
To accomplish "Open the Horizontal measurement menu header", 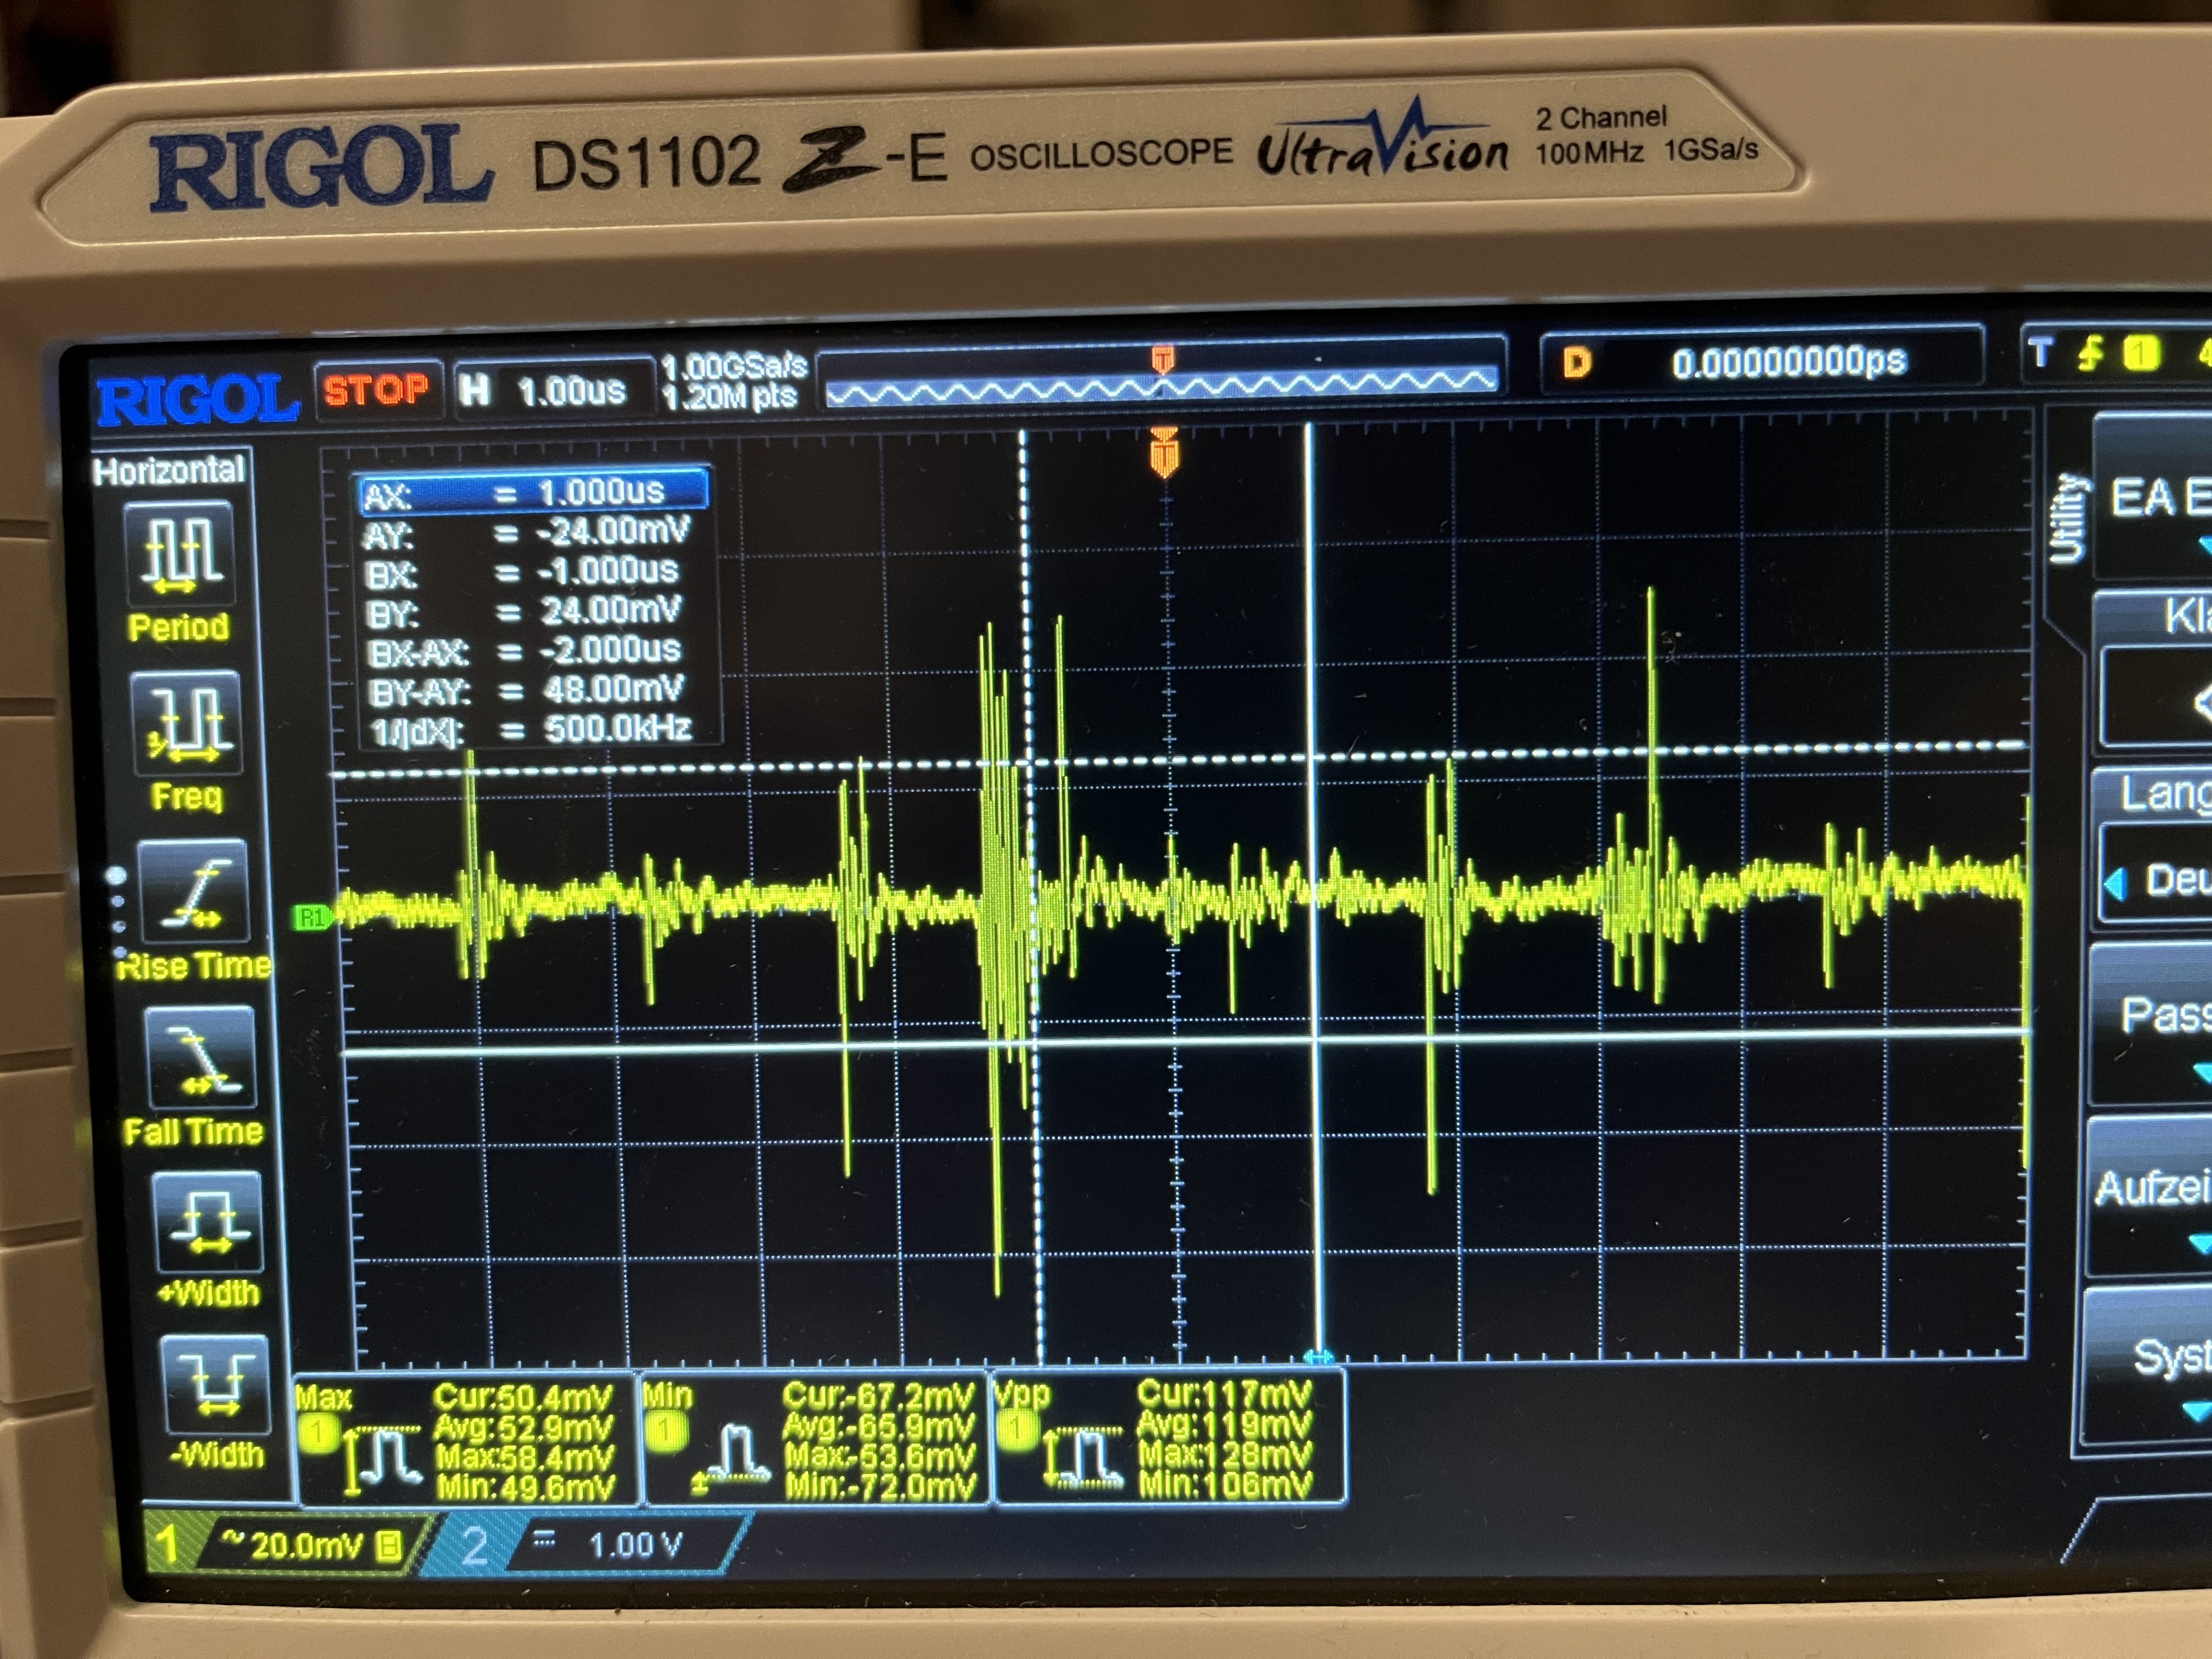I will coord(169,470).
